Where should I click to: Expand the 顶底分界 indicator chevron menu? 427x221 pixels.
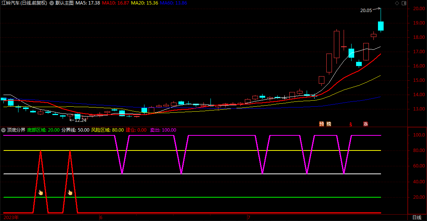[x=3, y=130]
